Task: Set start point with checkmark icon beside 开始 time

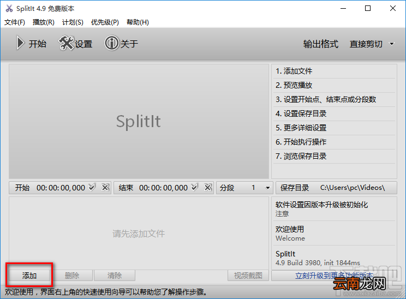Action: pyautogui.click(x=92, y=187)
